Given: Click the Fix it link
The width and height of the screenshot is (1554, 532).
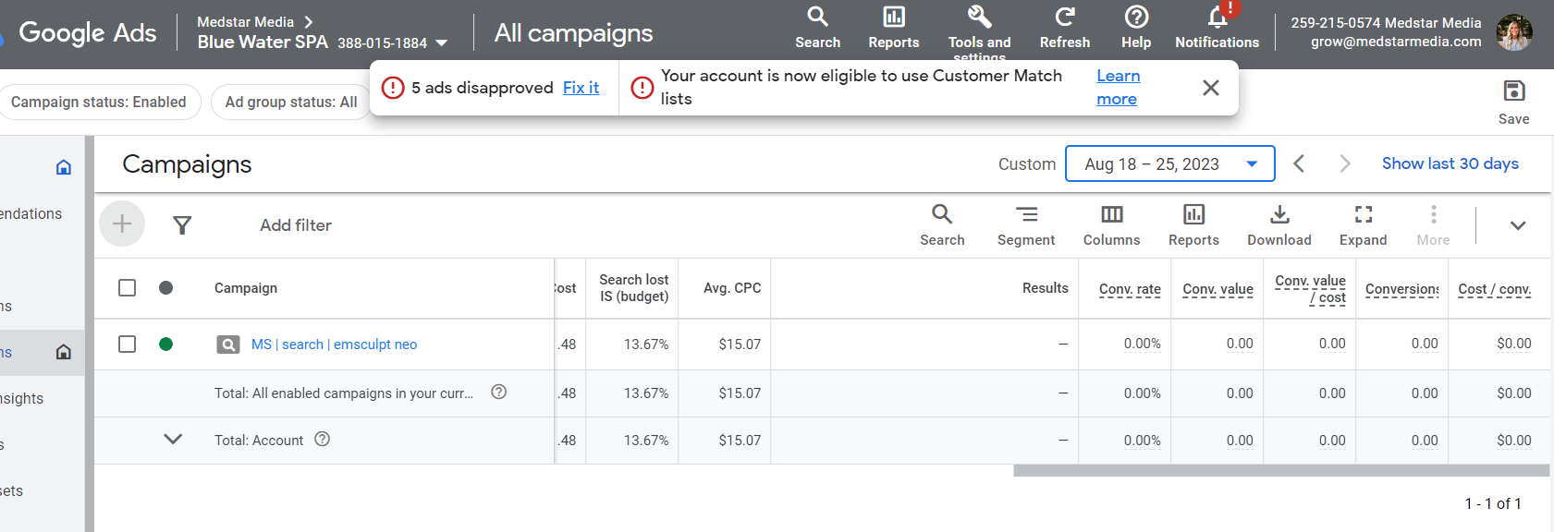Looking at the screenshot, I should point(581,88).
